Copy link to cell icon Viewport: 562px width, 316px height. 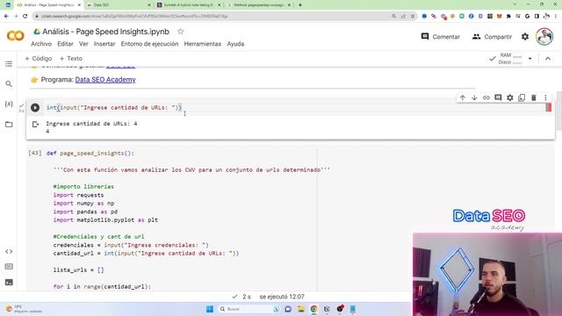click(486, 97)
